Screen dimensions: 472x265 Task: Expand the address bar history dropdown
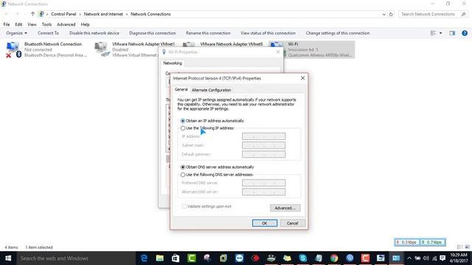383,14
